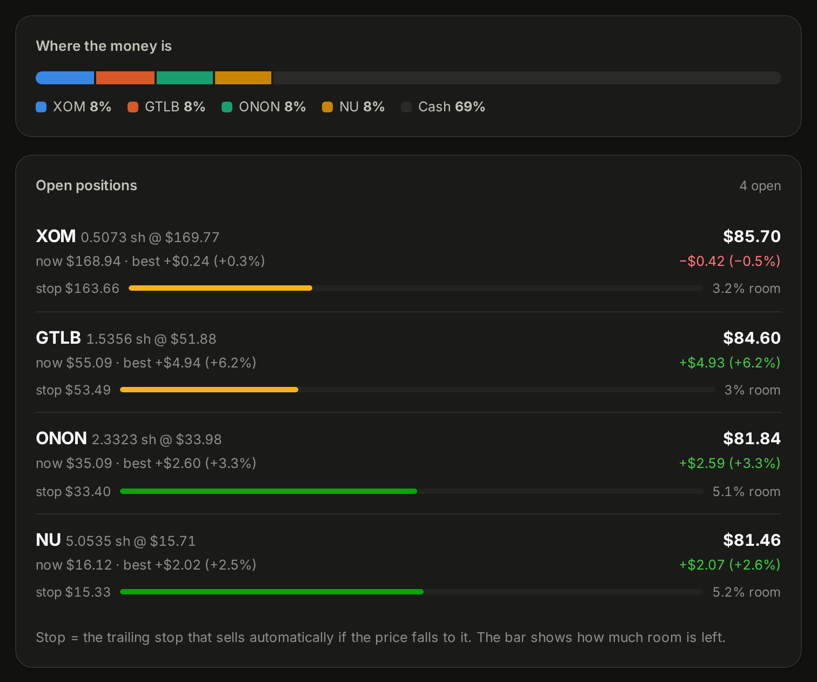Image resolution: width=817 pixels, height=682 pixels.
Task: Click the $84.60 position value
Action: (x=752, y=338)
